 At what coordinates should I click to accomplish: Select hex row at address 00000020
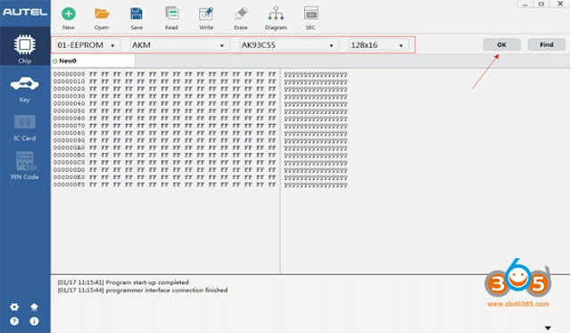164,89
